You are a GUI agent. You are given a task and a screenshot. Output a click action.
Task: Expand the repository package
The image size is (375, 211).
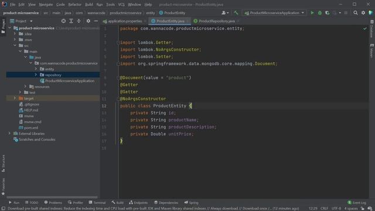[x=36, y=74]
